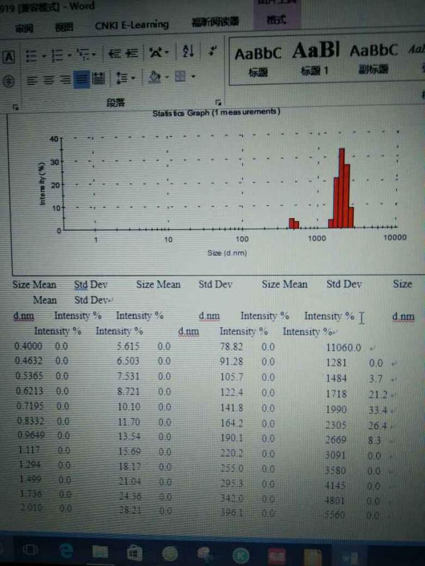Select the 格式 picture tools tab

click(x=276, y=19)
